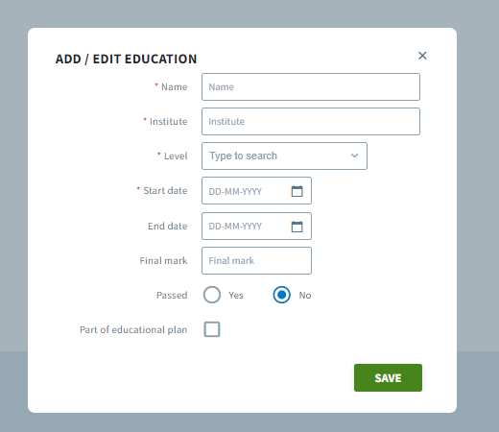This screenshot has height=432, width=499.
Task: Tick the Part of educational plan checkbox
Action: (212, 329)
